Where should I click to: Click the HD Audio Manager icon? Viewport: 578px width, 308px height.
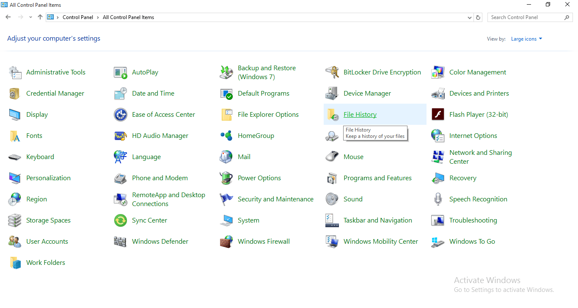pos(121,136)
